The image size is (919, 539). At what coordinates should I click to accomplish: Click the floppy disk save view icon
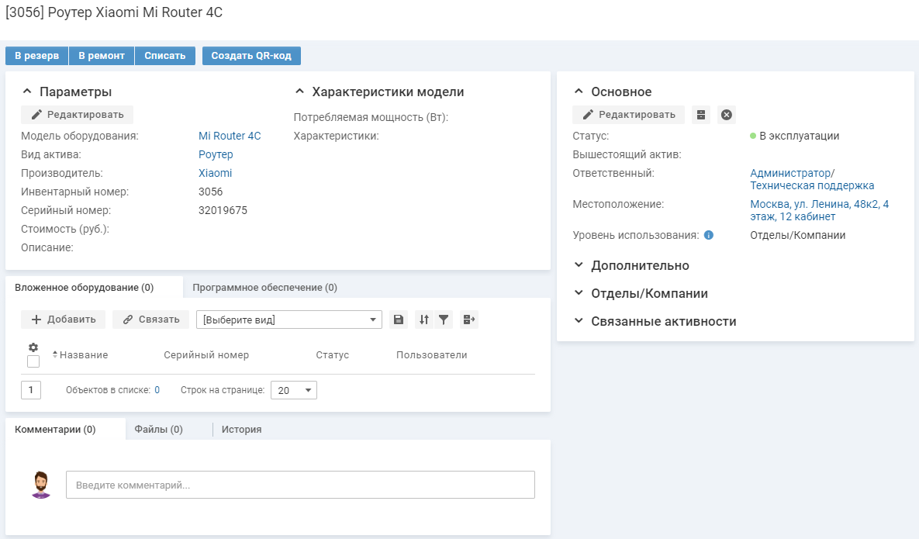(399, 320)
